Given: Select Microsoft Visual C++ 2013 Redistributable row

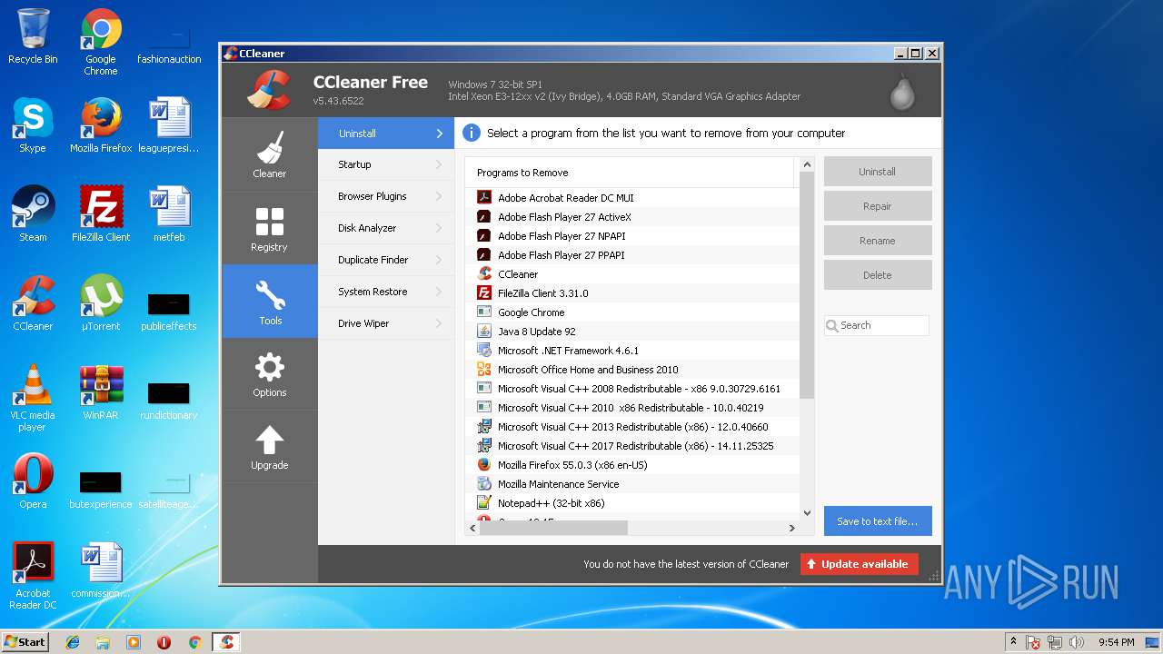Looking at the screenshot, I should tap(633, 427).
